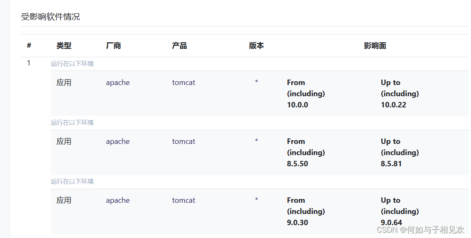
Task: Click the # column header
Action: 29,46
